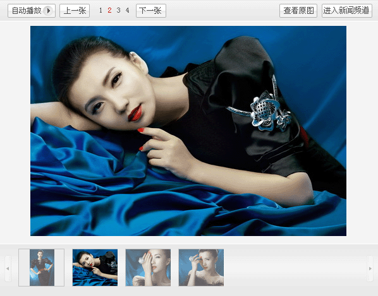Open the full-size image via 查看原图
This screenshot has height=296, width=378.
pyautogui.click(x=298, y=11)
